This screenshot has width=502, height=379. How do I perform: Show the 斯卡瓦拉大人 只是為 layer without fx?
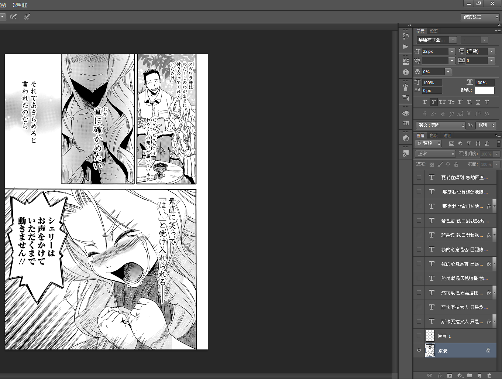pos(419,307)
